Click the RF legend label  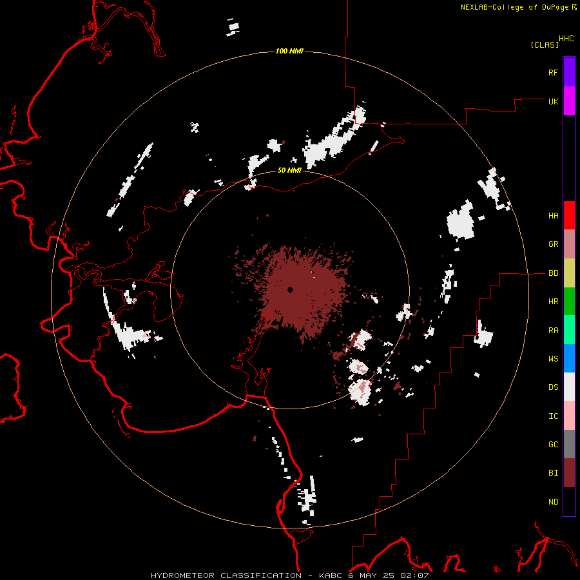pyautogui.click(x=553, y=72)
